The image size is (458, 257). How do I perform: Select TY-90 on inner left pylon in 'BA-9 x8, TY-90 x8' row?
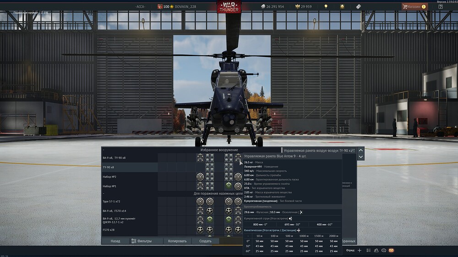click(x=210, y=158)
